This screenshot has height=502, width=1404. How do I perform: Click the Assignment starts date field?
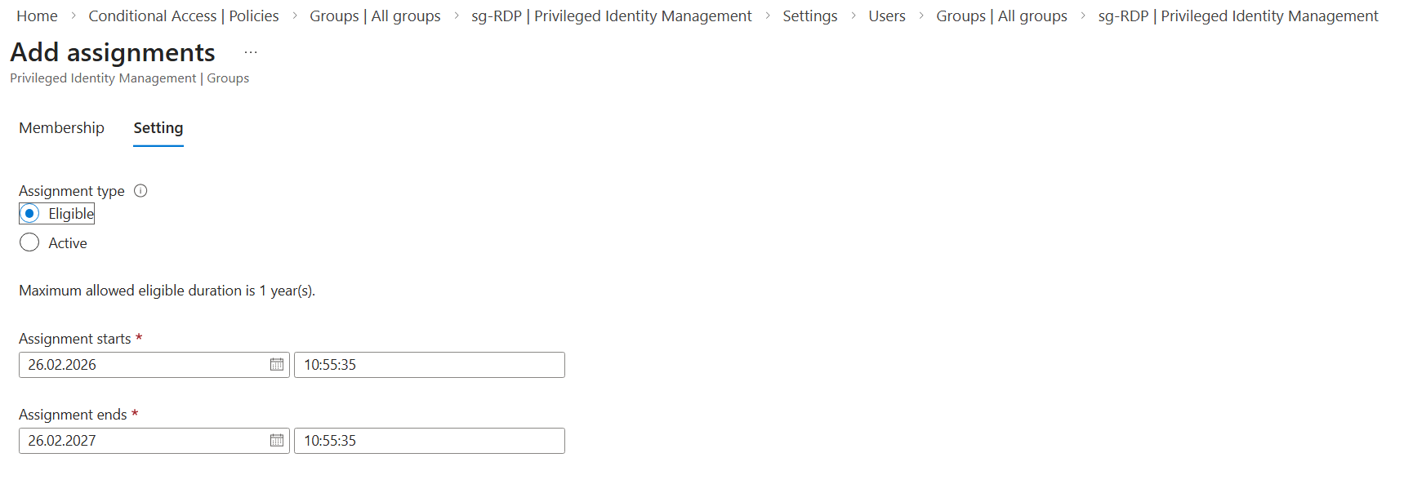pyautogui.click(x=143, y=365)
